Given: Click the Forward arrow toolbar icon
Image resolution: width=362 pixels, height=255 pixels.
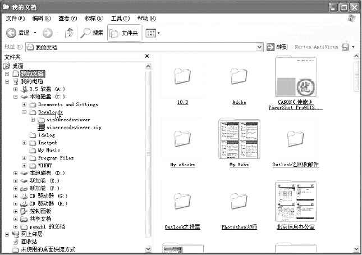Looking at the screenshot, I should [47, 33].
